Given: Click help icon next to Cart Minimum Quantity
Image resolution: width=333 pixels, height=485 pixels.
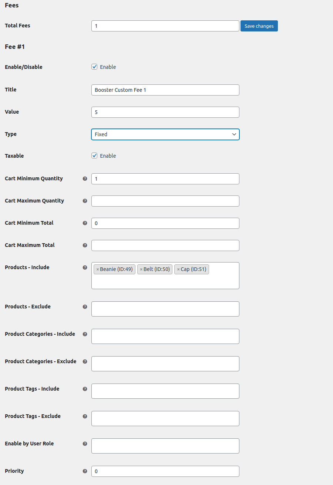Looking at the screenshot, I should [x=85, y=178].
